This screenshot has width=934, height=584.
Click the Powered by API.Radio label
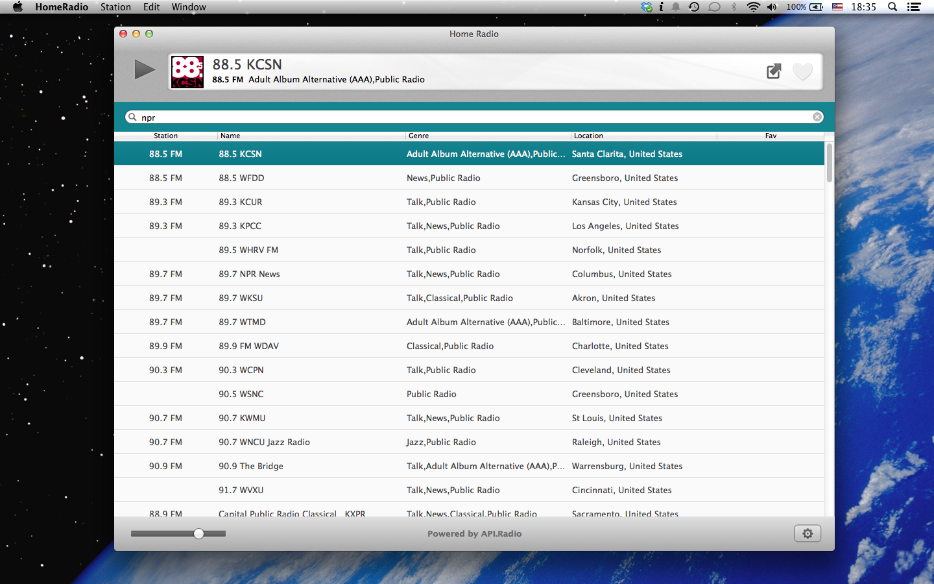pos(474,533)
